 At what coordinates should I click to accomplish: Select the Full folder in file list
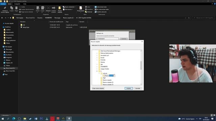(24, 25)
